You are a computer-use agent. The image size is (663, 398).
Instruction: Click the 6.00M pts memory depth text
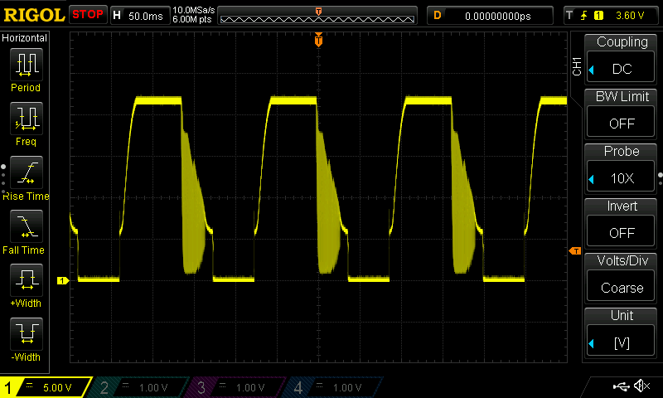(x=192, y=19)
